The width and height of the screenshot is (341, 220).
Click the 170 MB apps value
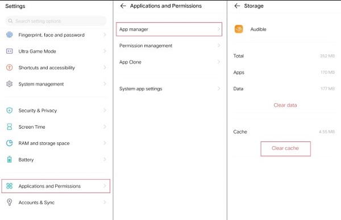328,72
